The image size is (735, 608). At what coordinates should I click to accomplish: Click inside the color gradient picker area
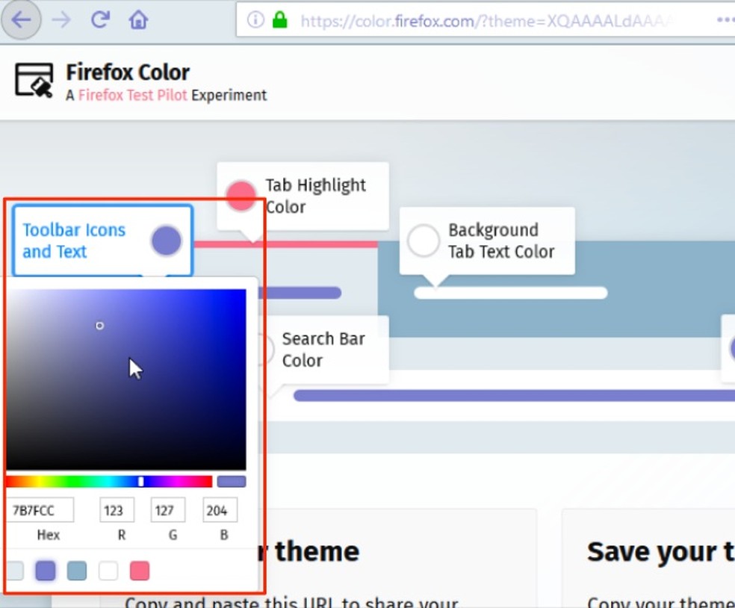[127, 377]
